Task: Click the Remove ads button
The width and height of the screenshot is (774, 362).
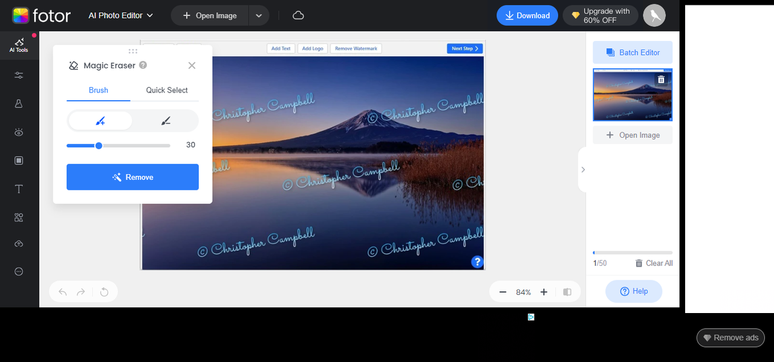Action: coord(730,338)
